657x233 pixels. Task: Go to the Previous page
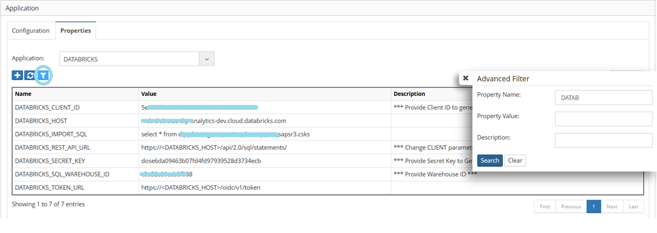coord(571,206)
